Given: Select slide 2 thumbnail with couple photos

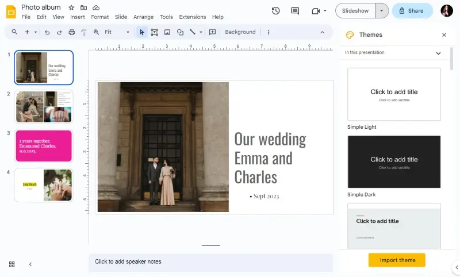Looking at the screenshot, I should [x=44, y=107].
